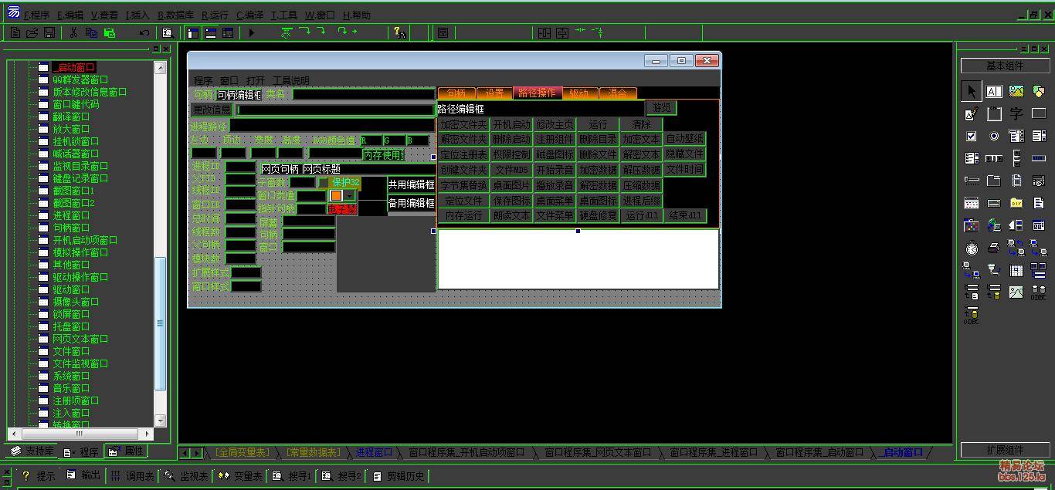Select 键盘记录窗口 in the project tree

(x=80, y=178)
